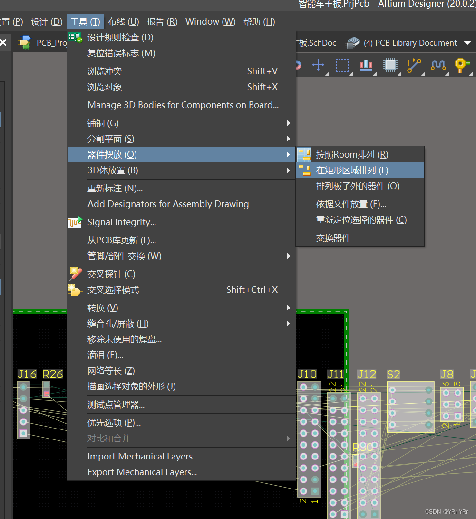Choose 设计规则检查 (D)... menu entry
This screenshot has height=519, width=476.
181,38
